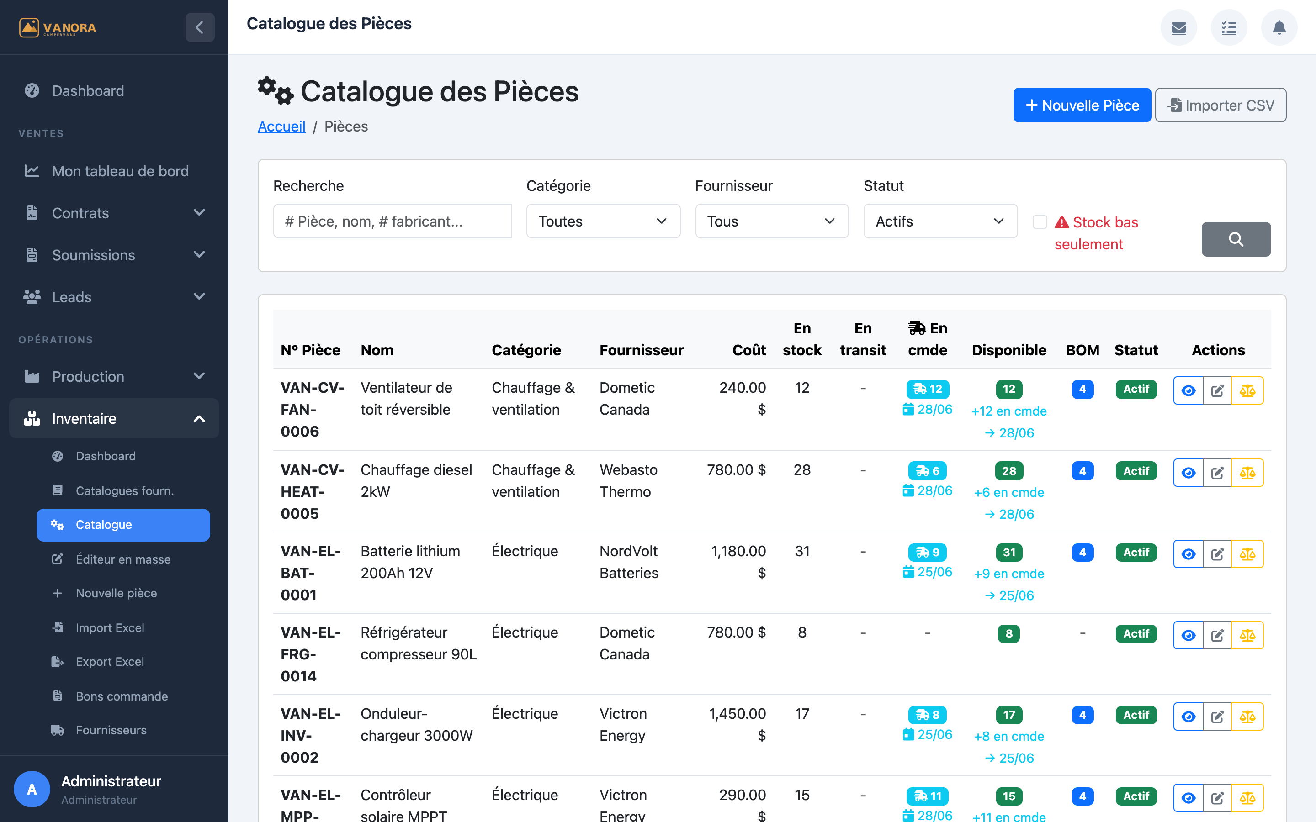Open Fournisseurs in sidebar
Screen dimensions: 1316x822
[x=123, y=730]
